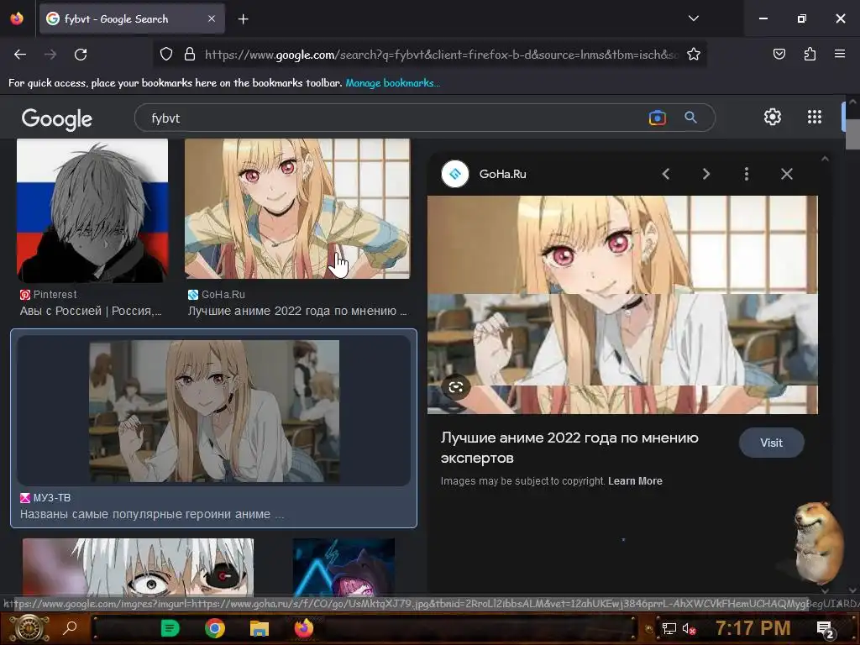Go to Google home via logo

click(x=57, y=118)
